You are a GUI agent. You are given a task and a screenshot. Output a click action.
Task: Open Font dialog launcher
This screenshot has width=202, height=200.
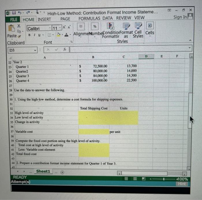point(72,42)
